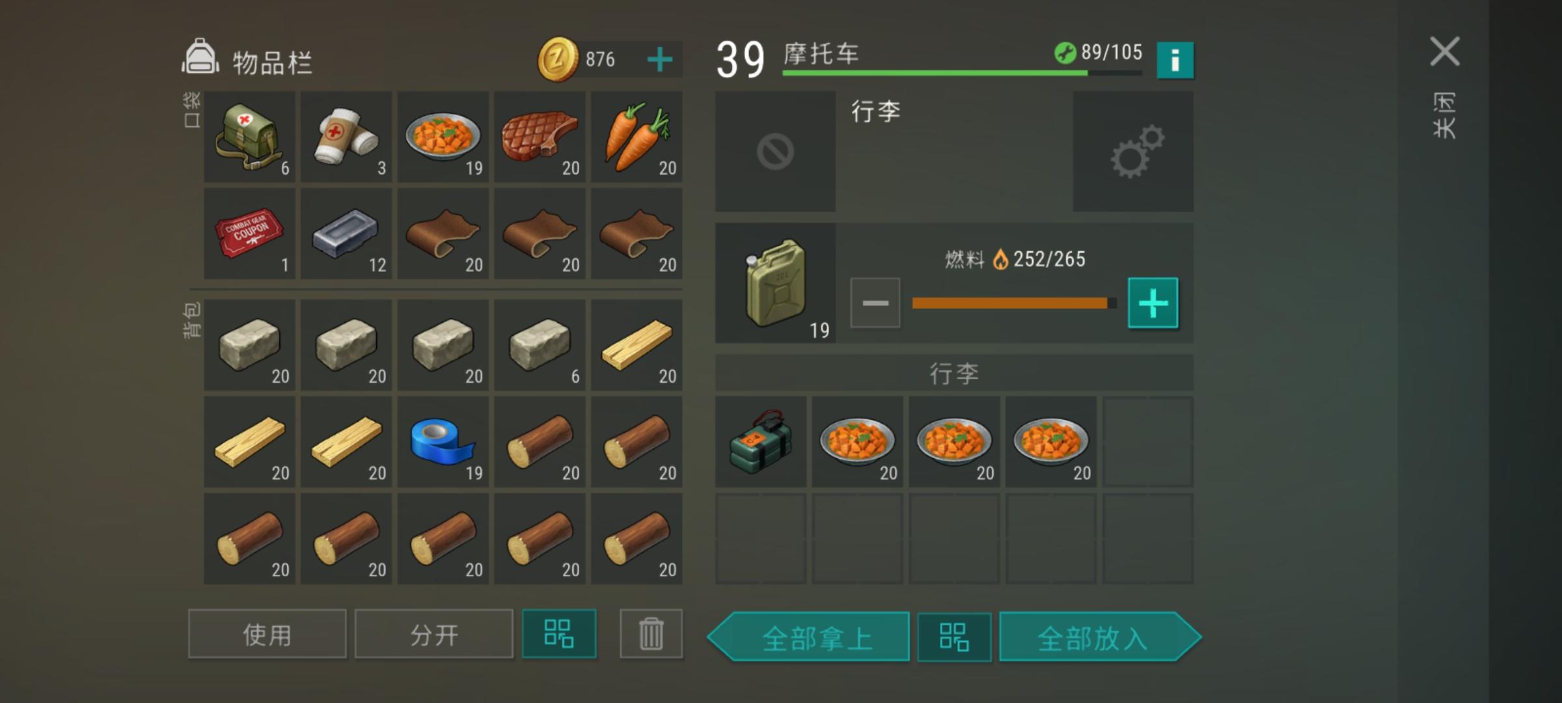
Task: Select the carrots stack in pocket
Action: tap(637, 137)
